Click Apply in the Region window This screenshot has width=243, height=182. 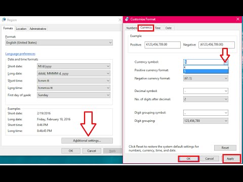click(x=112, y=151)
